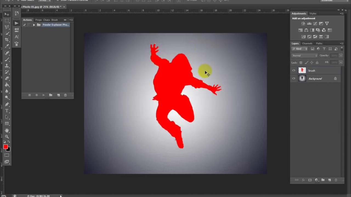Switch to the Channels tab

(x=307, y=44)
